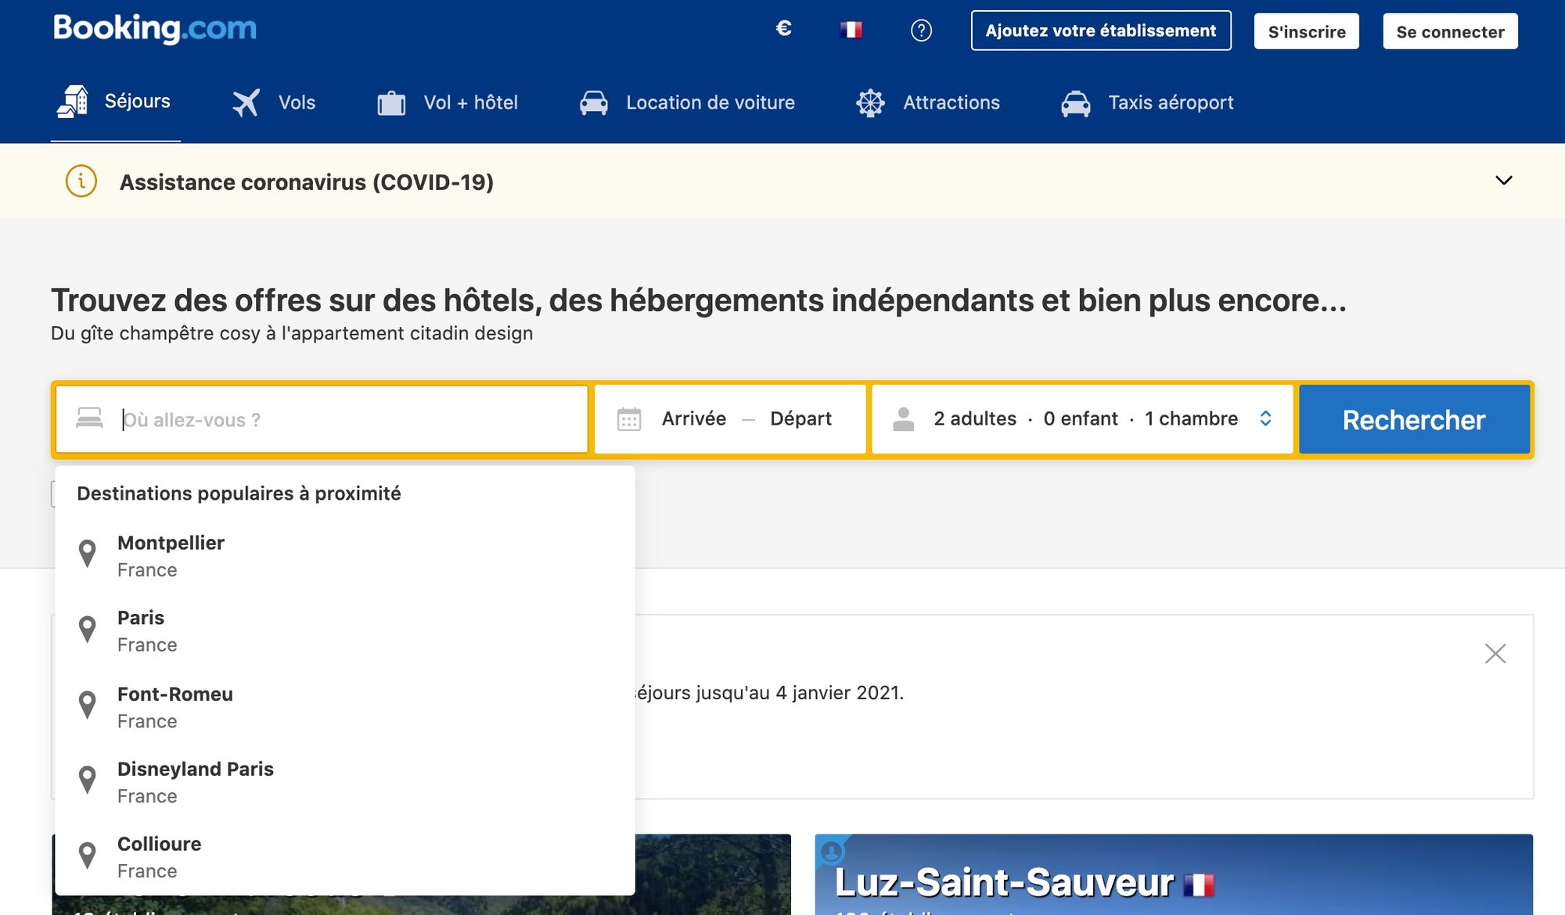Open the French flag language selector
The height and width of the screenshot is (915, 1565).
click(851, 30)
